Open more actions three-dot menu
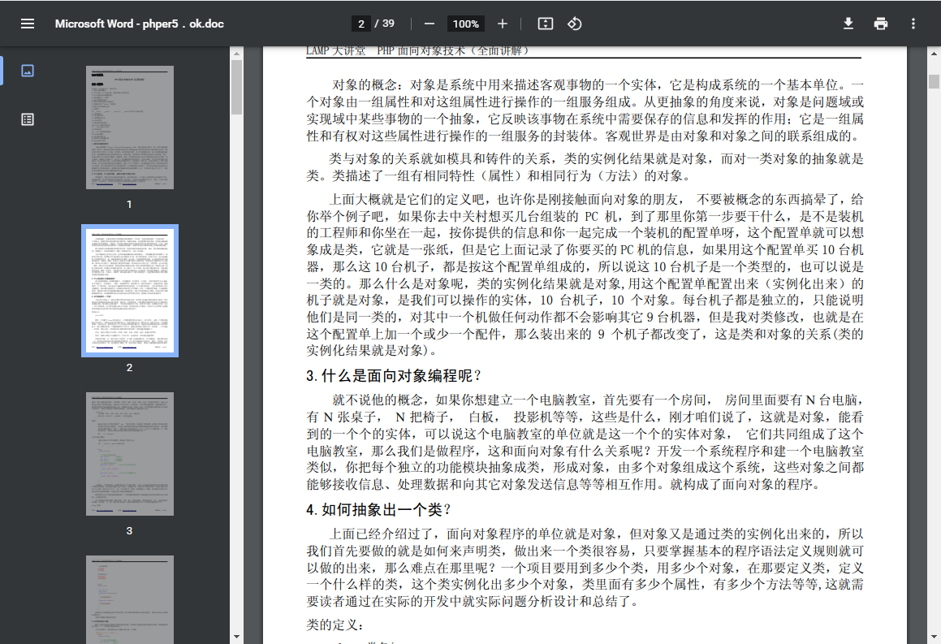The width and height of the screenshot is (941, 644). (x=913, y=24)
